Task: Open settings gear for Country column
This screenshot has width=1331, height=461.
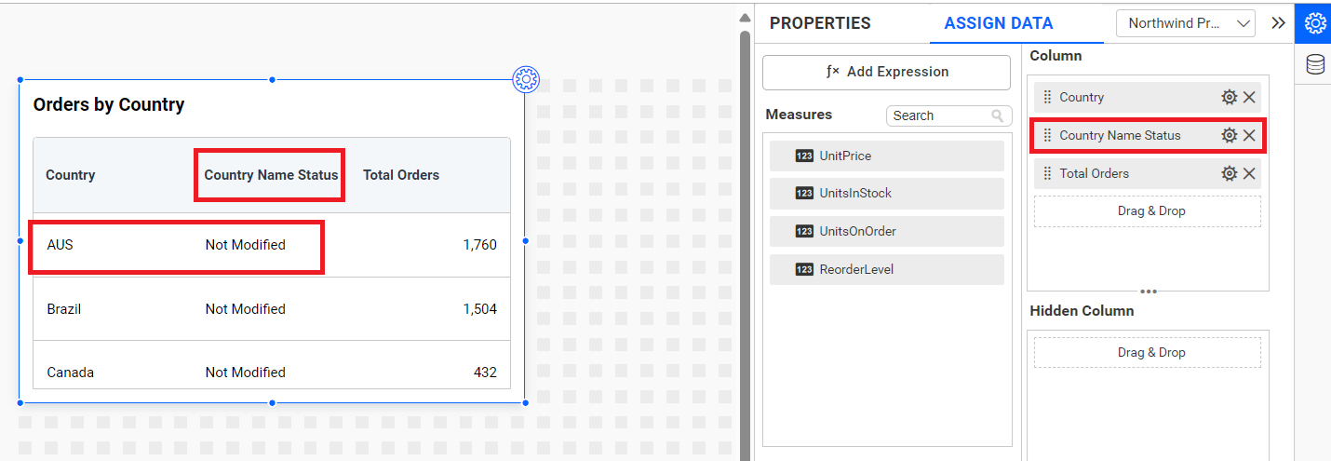Action: tap(1229, 97)
